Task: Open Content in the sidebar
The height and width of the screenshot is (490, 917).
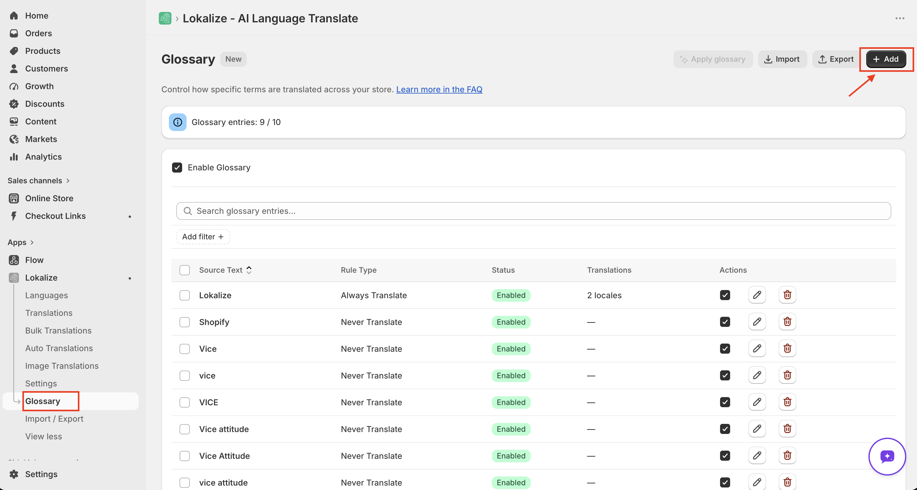Action: [x=41, y=122]
